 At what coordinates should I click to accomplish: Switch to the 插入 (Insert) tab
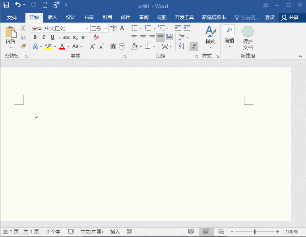[52, 17]
